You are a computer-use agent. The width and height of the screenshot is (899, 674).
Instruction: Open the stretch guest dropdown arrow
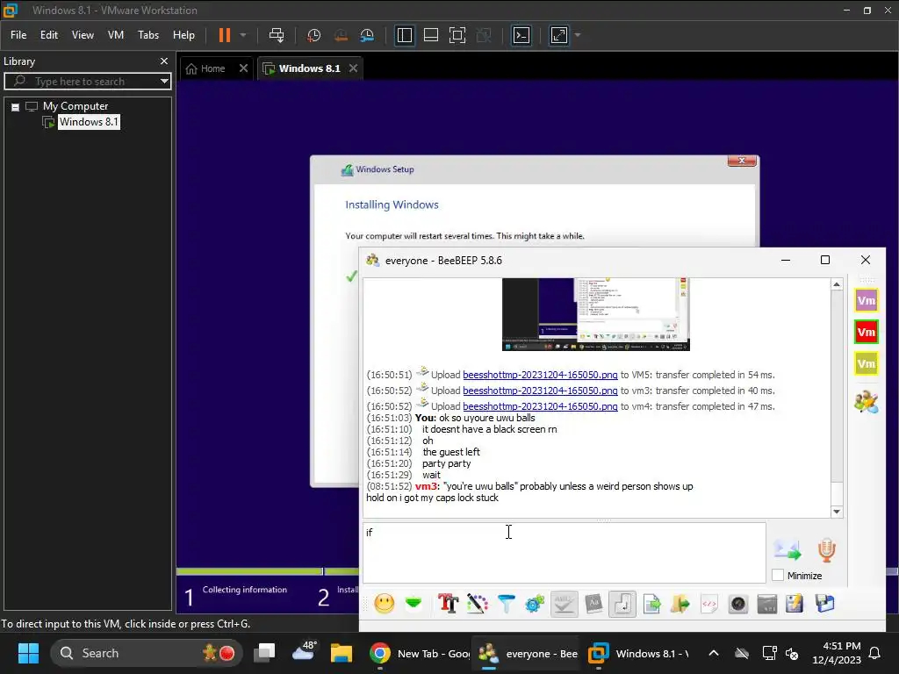coord(578,35)
